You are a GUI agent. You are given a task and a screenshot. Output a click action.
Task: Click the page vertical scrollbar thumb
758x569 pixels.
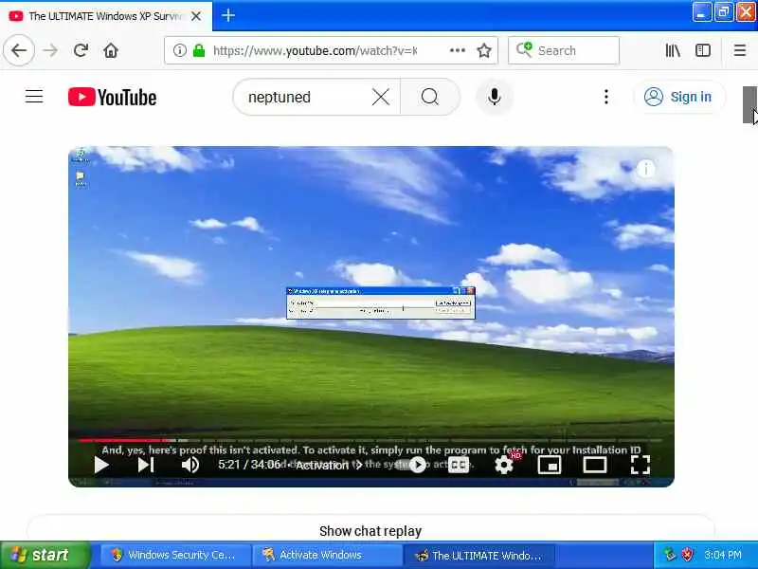(x=749, y=104)
